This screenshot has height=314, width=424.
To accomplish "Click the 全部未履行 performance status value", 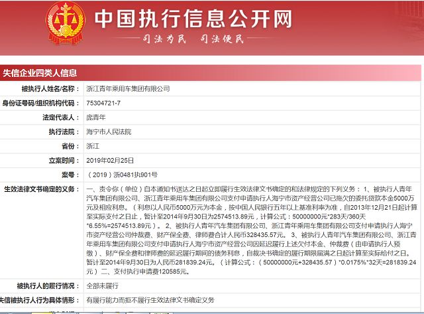I will coord(103,285).
